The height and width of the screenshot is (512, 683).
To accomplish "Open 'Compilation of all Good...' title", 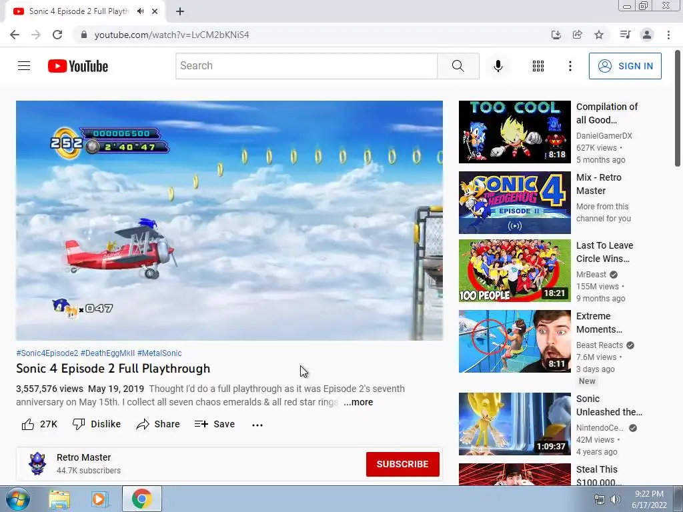I will click(607, 113).
